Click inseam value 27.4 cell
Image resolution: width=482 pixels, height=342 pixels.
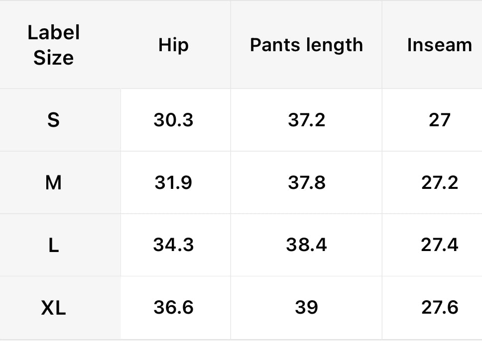pos(439,245)
